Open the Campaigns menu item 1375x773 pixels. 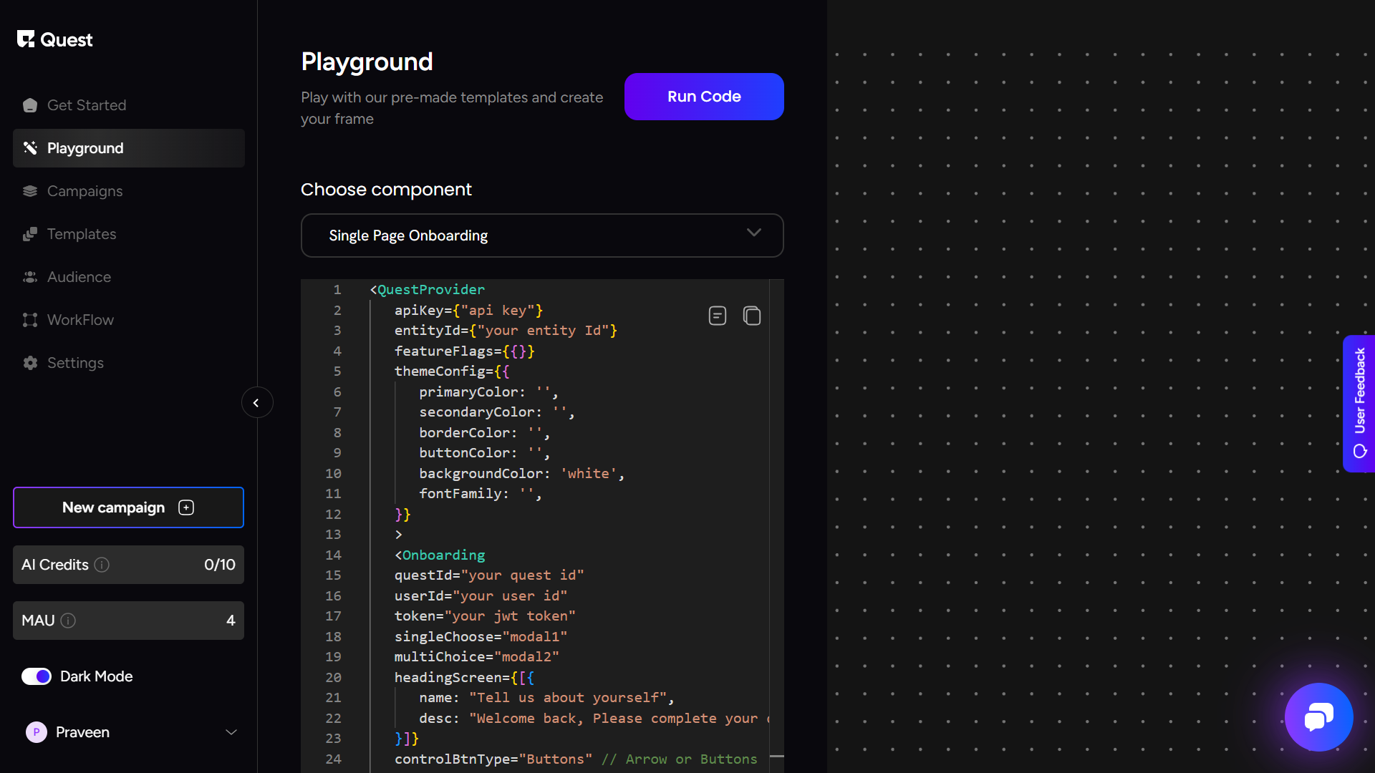click(85, 191)
